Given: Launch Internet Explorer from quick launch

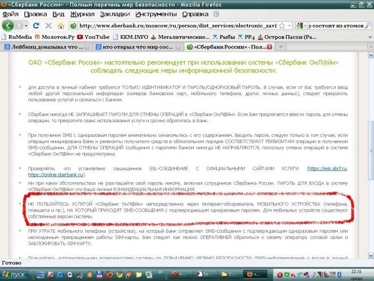Looking at the screenshot, I should 60,274.
